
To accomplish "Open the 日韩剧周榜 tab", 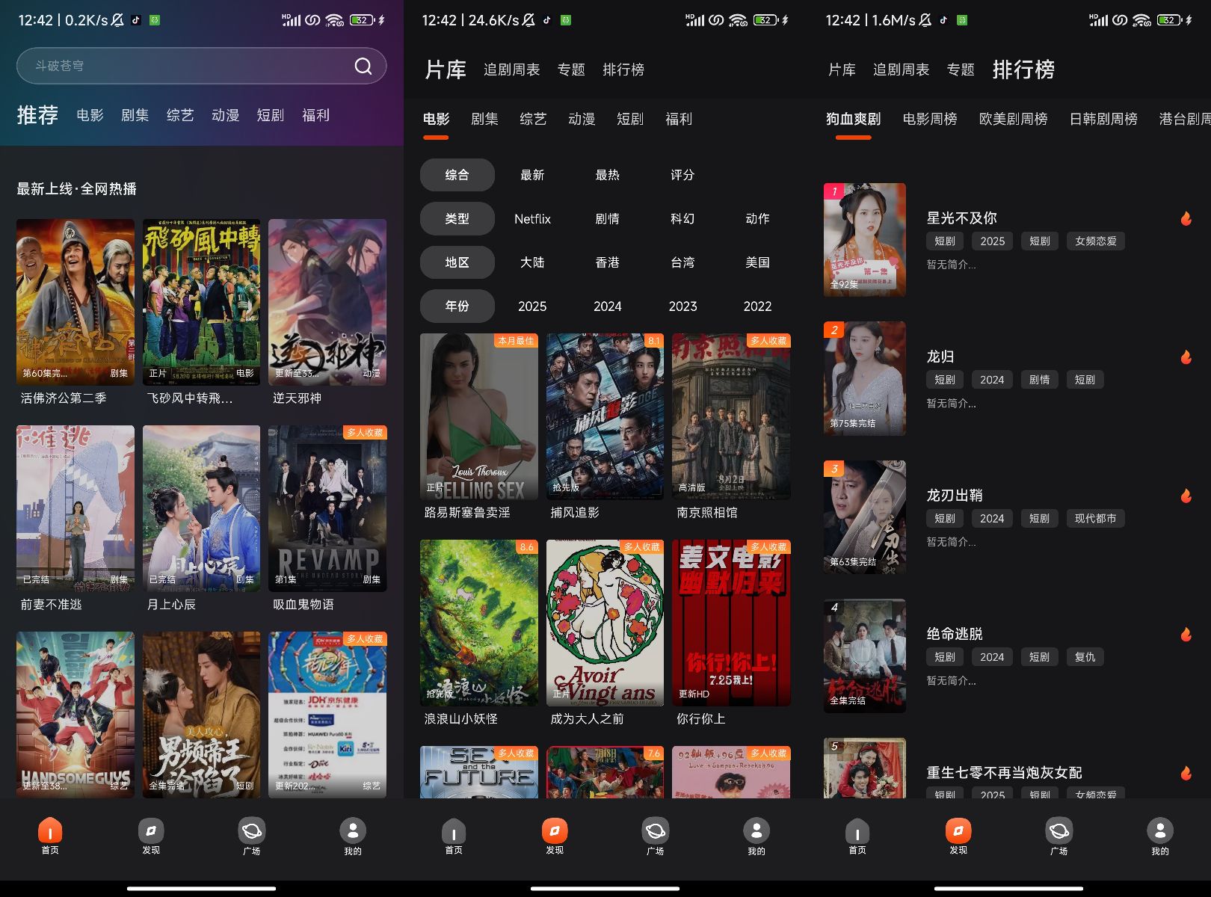I will [x=1103, y=119].
